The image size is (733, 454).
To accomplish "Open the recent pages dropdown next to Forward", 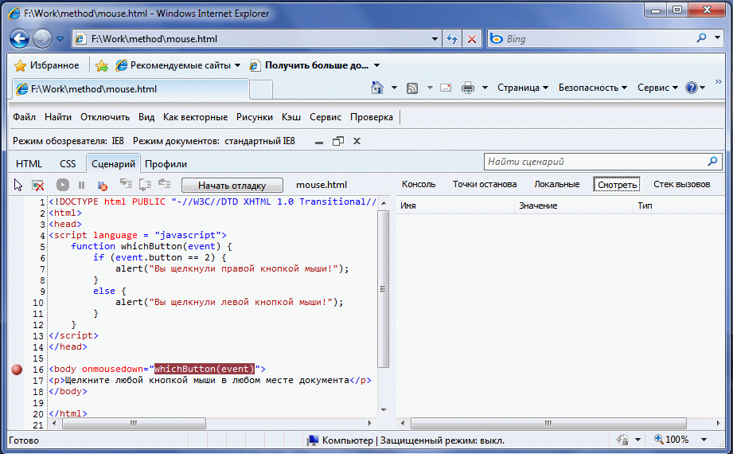I will pos(60,39).
